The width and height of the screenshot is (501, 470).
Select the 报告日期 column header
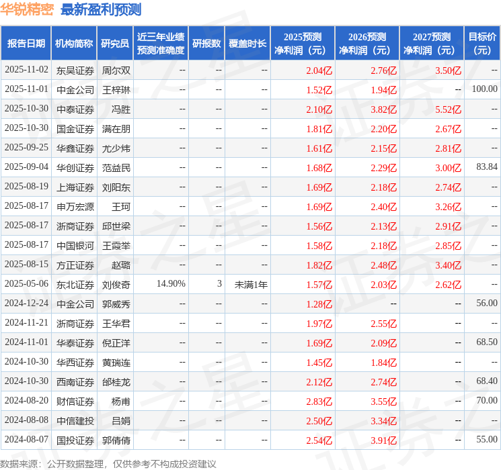pyautogui.click(x=26, y=44)
